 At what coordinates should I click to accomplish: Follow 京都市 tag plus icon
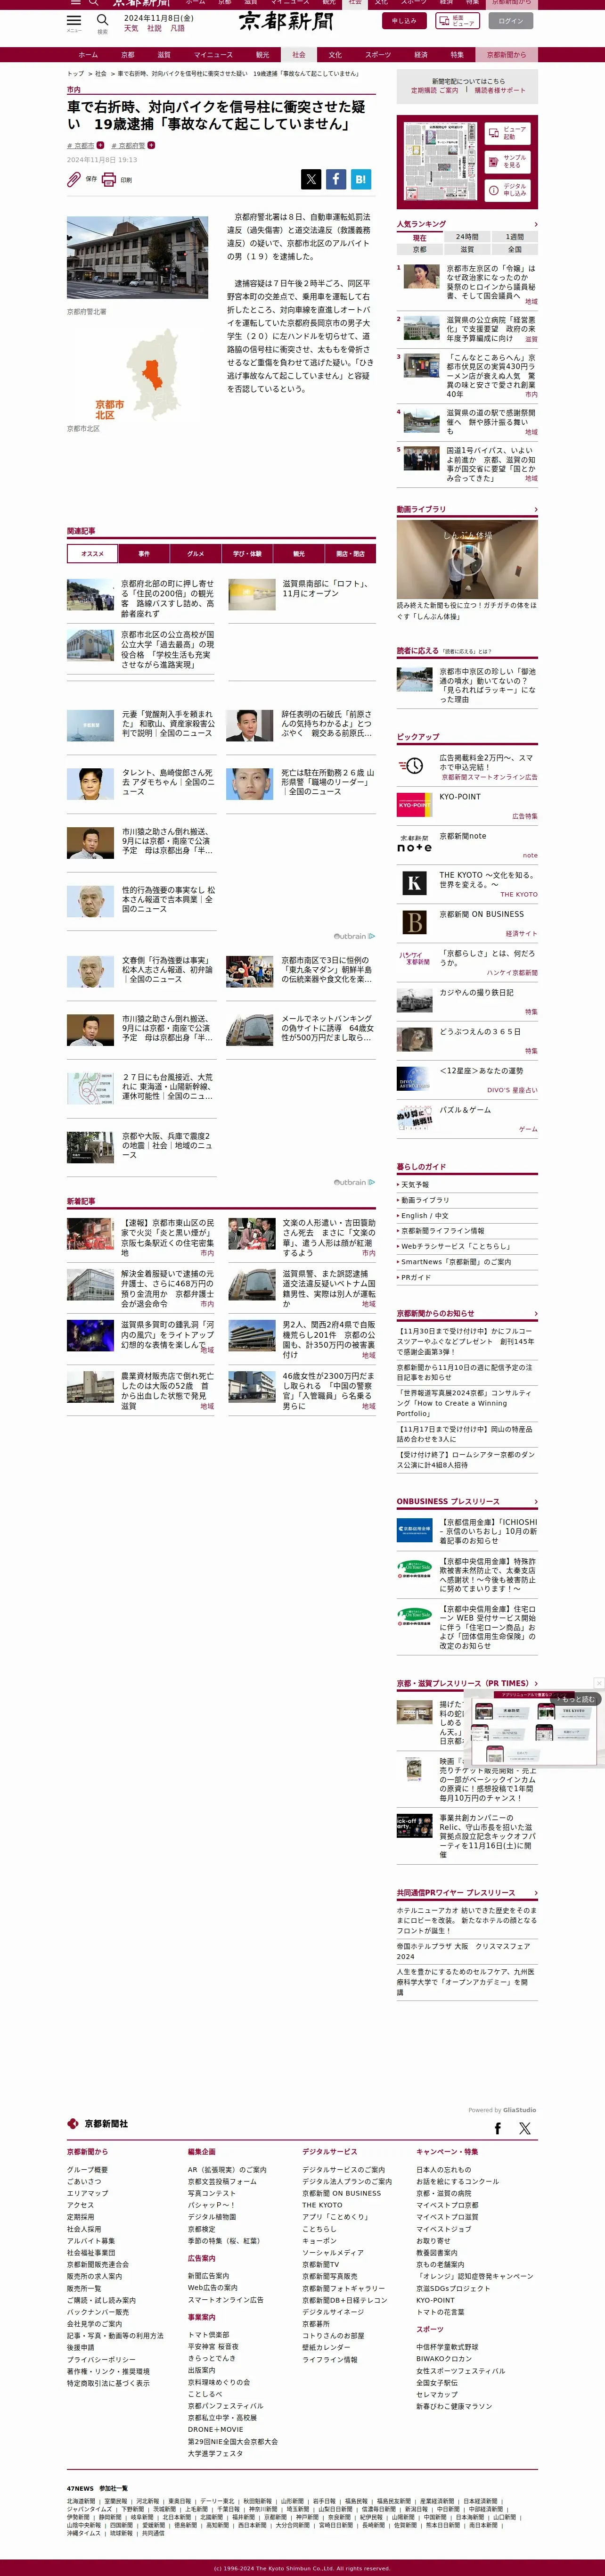click(101, 145)
